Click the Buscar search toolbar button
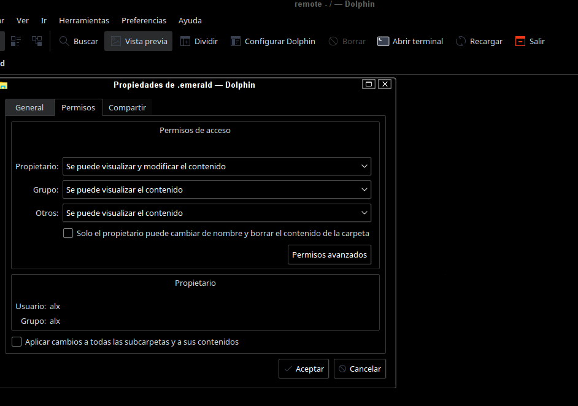Viewport: 578px width, 406px height. point(79,41)
